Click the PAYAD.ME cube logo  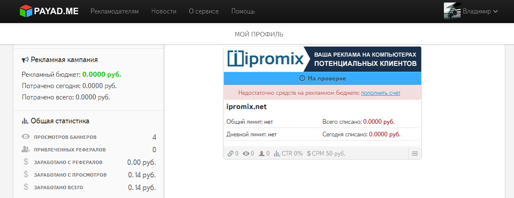(x=26, y=11)
